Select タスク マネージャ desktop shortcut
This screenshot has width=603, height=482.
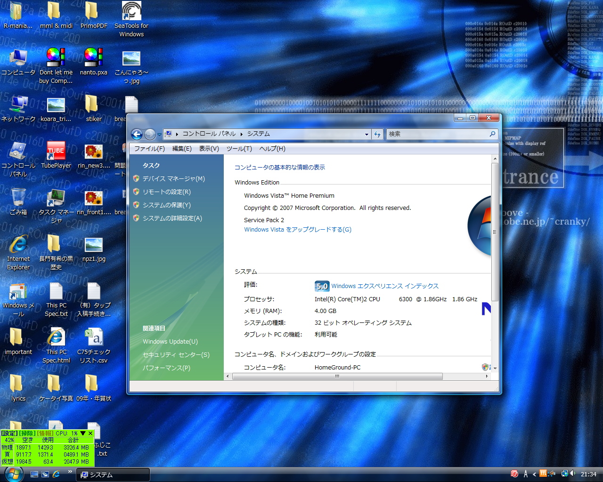tap(56, 207)
